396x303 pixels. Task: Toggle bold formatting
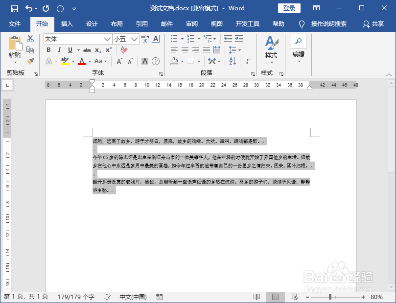point(48,49)
